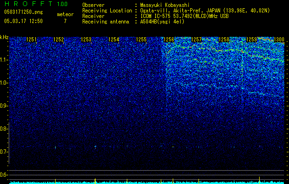The width and height of the screenshot is (289, 184).
Task: Click the meteor echo between 1253 and 1254
Action: click(95, 147)
